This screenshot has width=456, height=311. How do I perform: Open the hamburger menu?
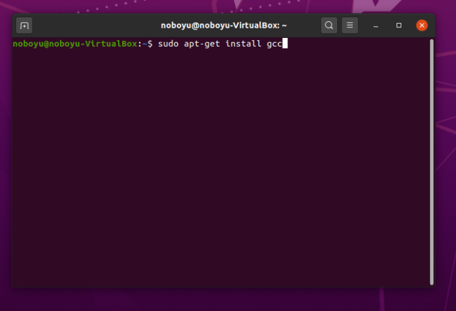350,25
